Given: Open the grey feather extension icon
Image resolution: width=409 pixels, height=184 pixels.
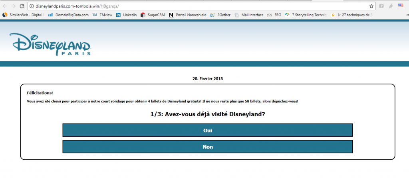Looking at the screenshot, I should point(391,6).
